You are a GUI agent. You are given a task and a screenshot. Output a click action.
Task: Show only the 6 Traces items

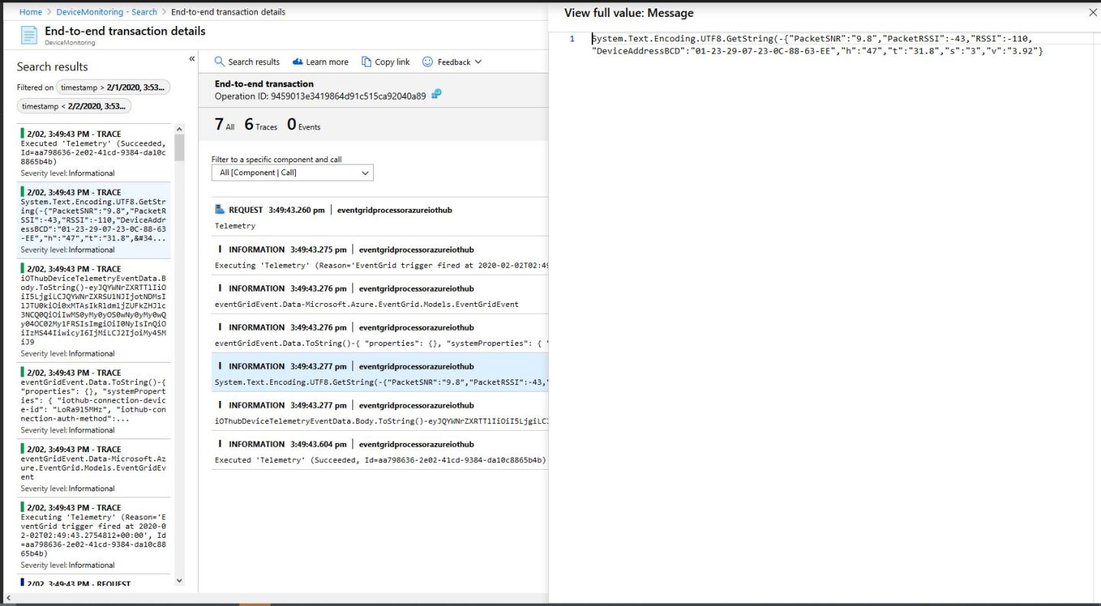pos(261,125)
